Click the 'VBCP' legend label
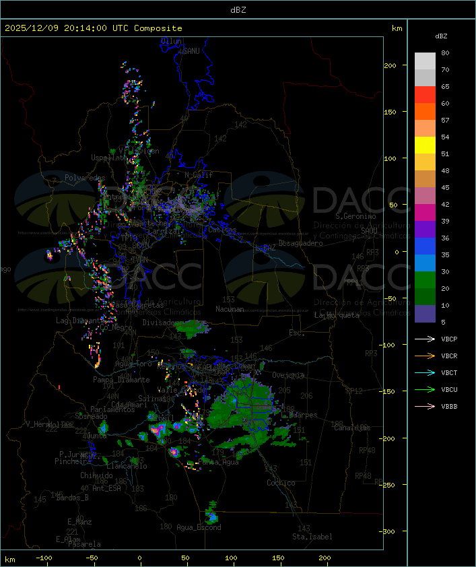The height and width of the screenshot is (567, 476). pyautogui.click(x=449, y=339)
